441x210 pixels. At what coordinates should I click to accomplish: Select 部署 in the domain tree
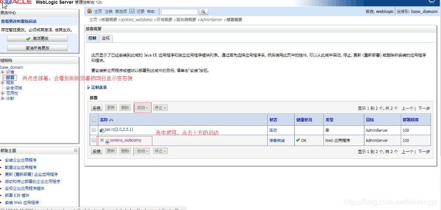tap(10, 77)
